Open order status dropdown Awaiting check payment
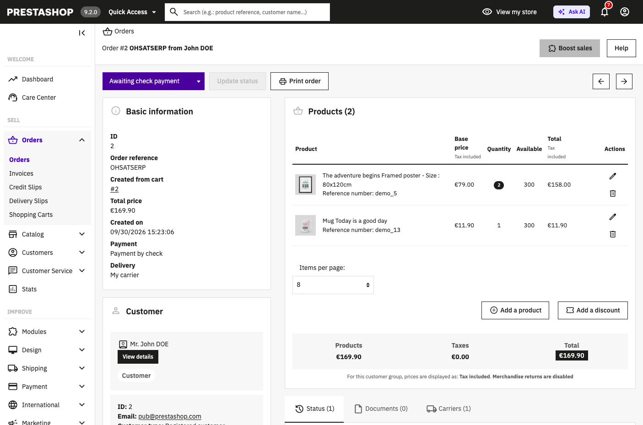 (153, 81)
